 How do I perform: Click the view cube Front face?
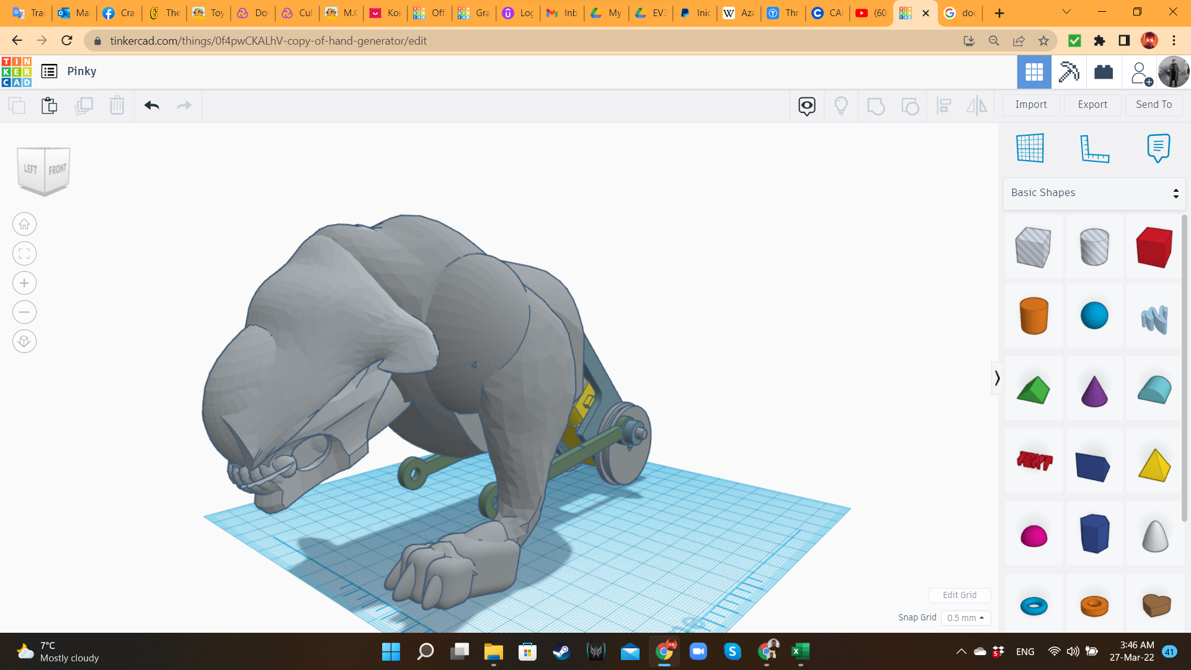[57, 169]
